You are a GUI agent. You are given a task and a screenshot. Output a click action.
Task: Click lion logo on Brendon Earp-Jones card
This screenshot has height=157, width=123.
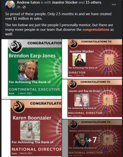click(16, 46)
